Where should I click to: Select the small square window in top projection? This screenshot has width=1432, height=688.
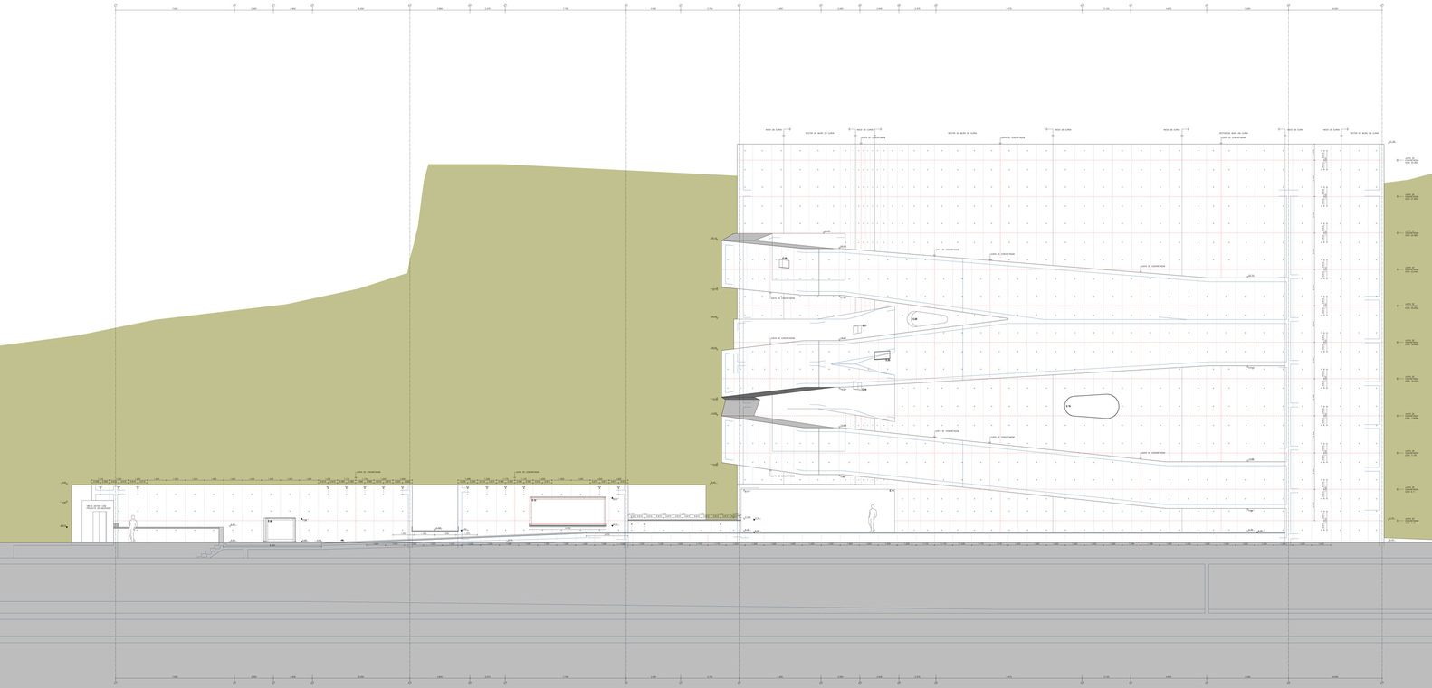coord(783,262)
